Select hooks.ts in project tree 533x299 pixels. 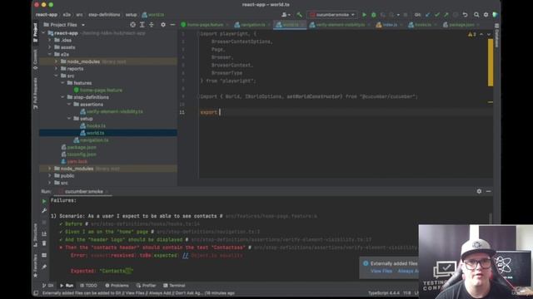coord(96,125)
